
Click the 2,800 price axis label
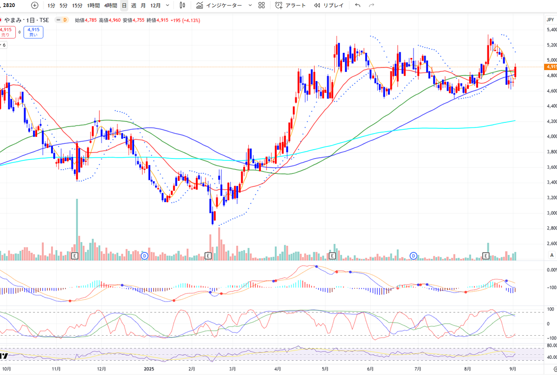pos(551,228)
